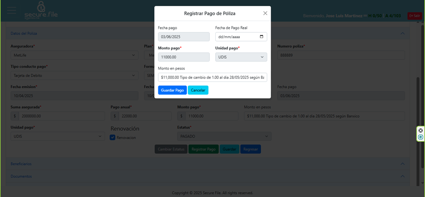Click the Fecha de Pago Real date field
The width and height of the screenshot is (425, 197).
coord(236,37)
